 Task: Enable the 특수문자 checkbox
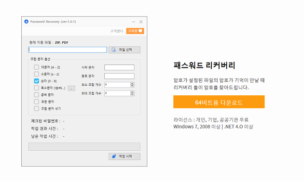coord(37,88)
